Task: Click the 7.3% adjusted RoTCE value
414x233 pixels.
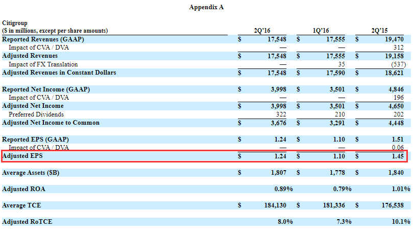Action: 344,222
